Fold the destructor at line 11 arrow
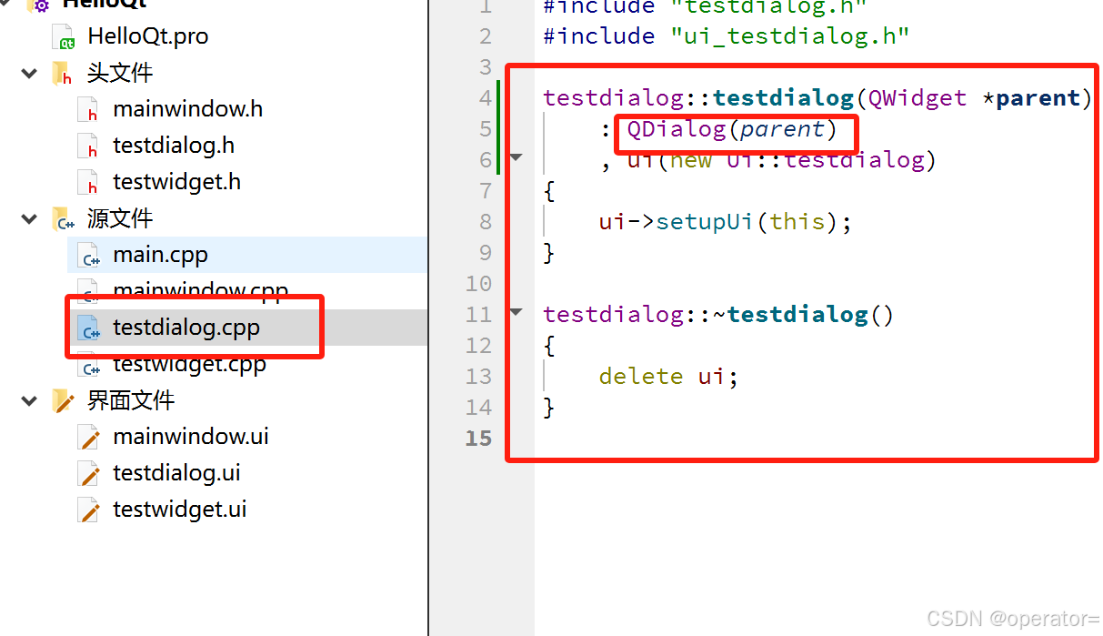 [516, 312]
